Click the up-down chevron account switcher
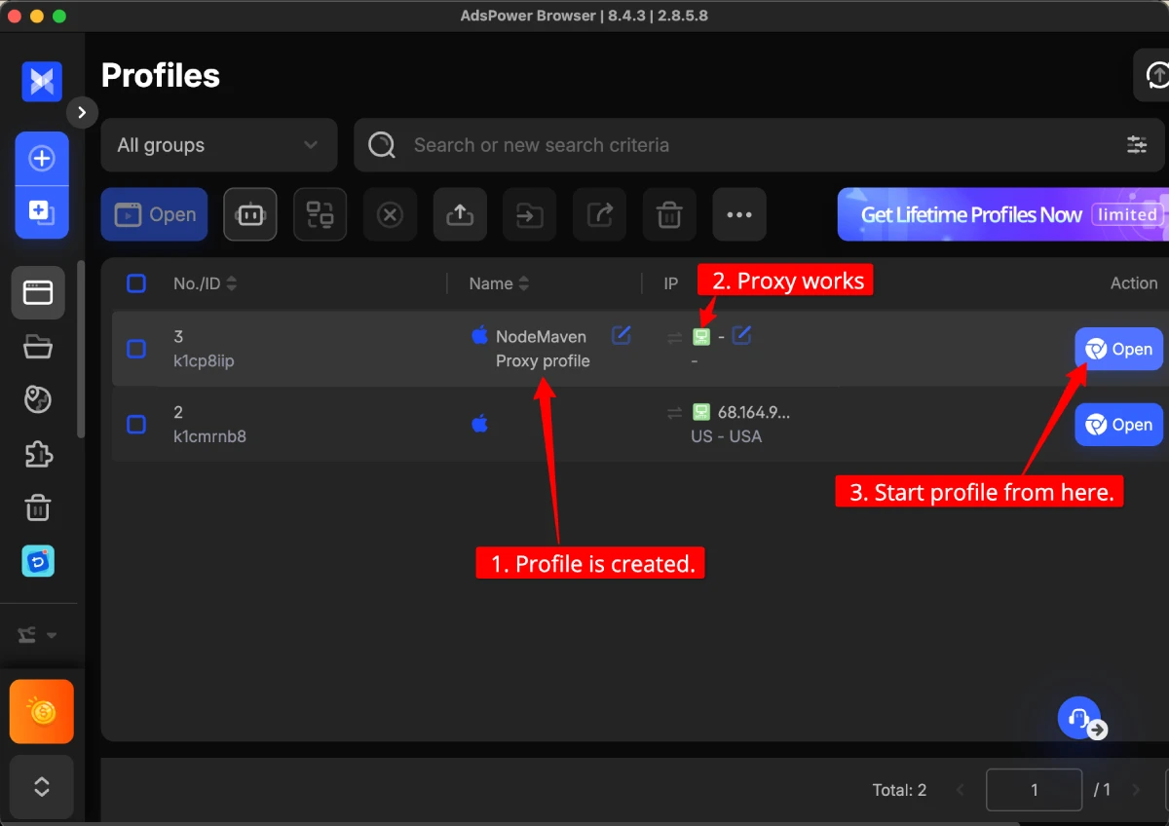Viewport: 1169px width, 826px height. tap(42, 787)
